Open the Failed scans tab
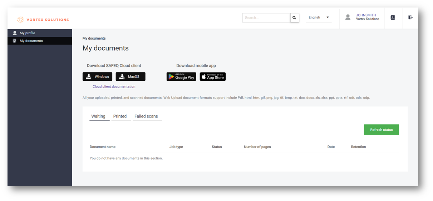This screenshot has height=201, width=433. tap(146, 116)
